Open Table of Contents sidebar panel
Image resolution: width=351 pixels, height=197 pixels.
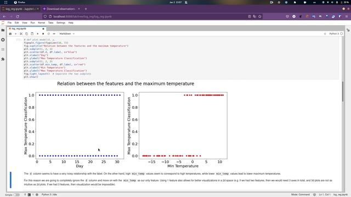click(x=3, y=49)
